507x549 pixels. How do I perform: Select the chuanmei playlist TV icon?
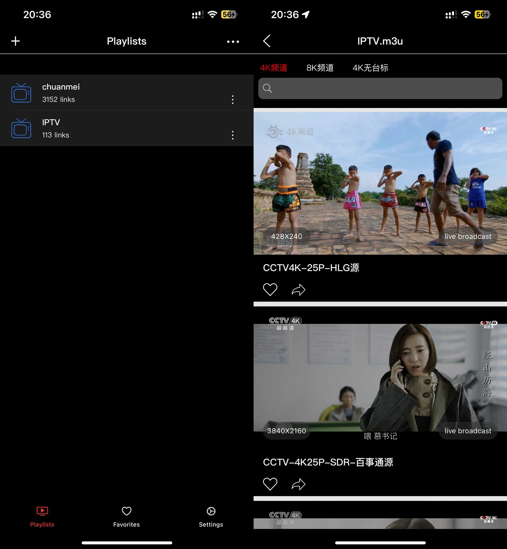(21, 93)
